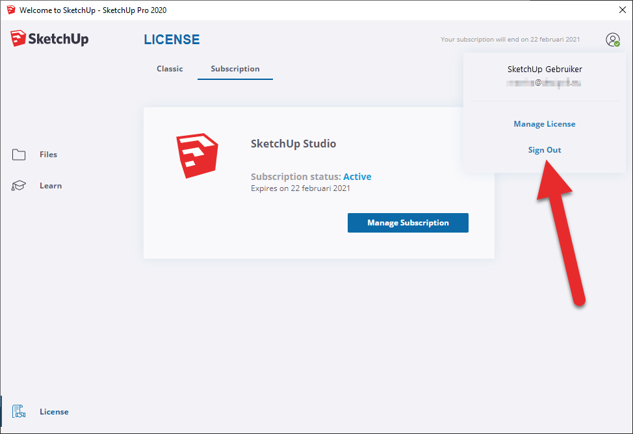Click the SketchUp logo in the sidebar
633x434 pixels.
click(x=49, y=39)
